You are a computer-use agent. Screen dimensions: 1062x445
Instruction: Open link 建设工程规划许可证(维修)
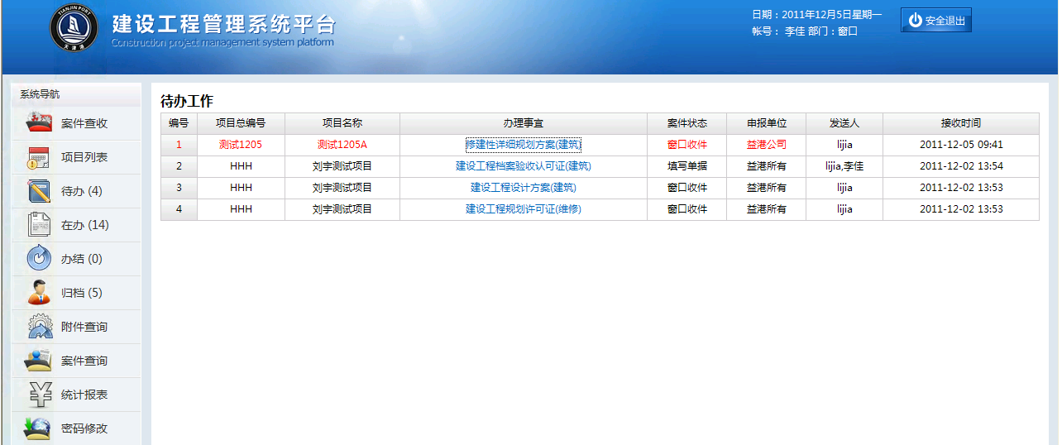(523, 209)
